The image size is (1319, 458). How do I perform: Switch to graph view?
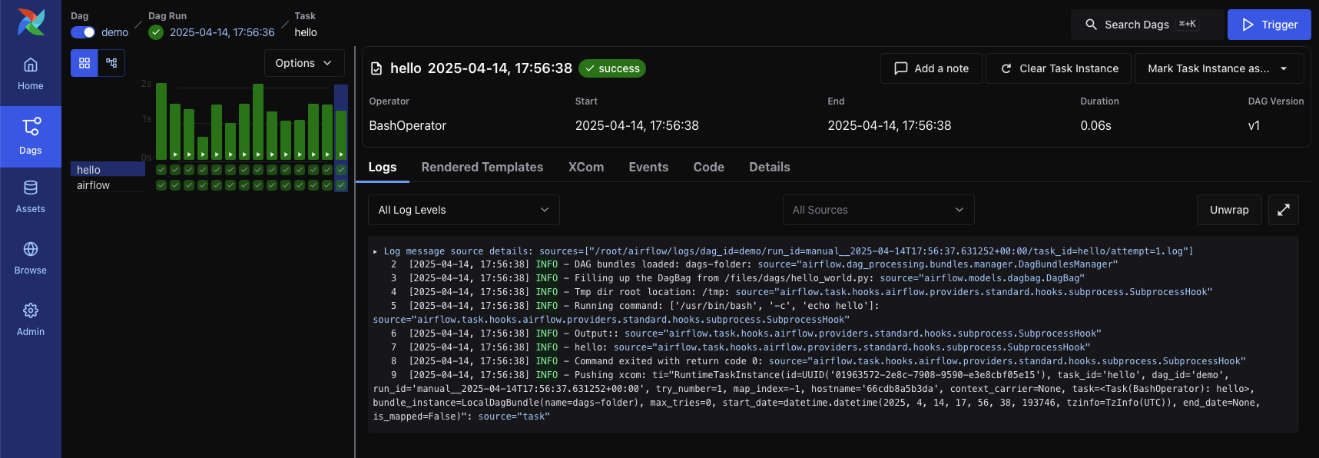click(x=111, y=63)
